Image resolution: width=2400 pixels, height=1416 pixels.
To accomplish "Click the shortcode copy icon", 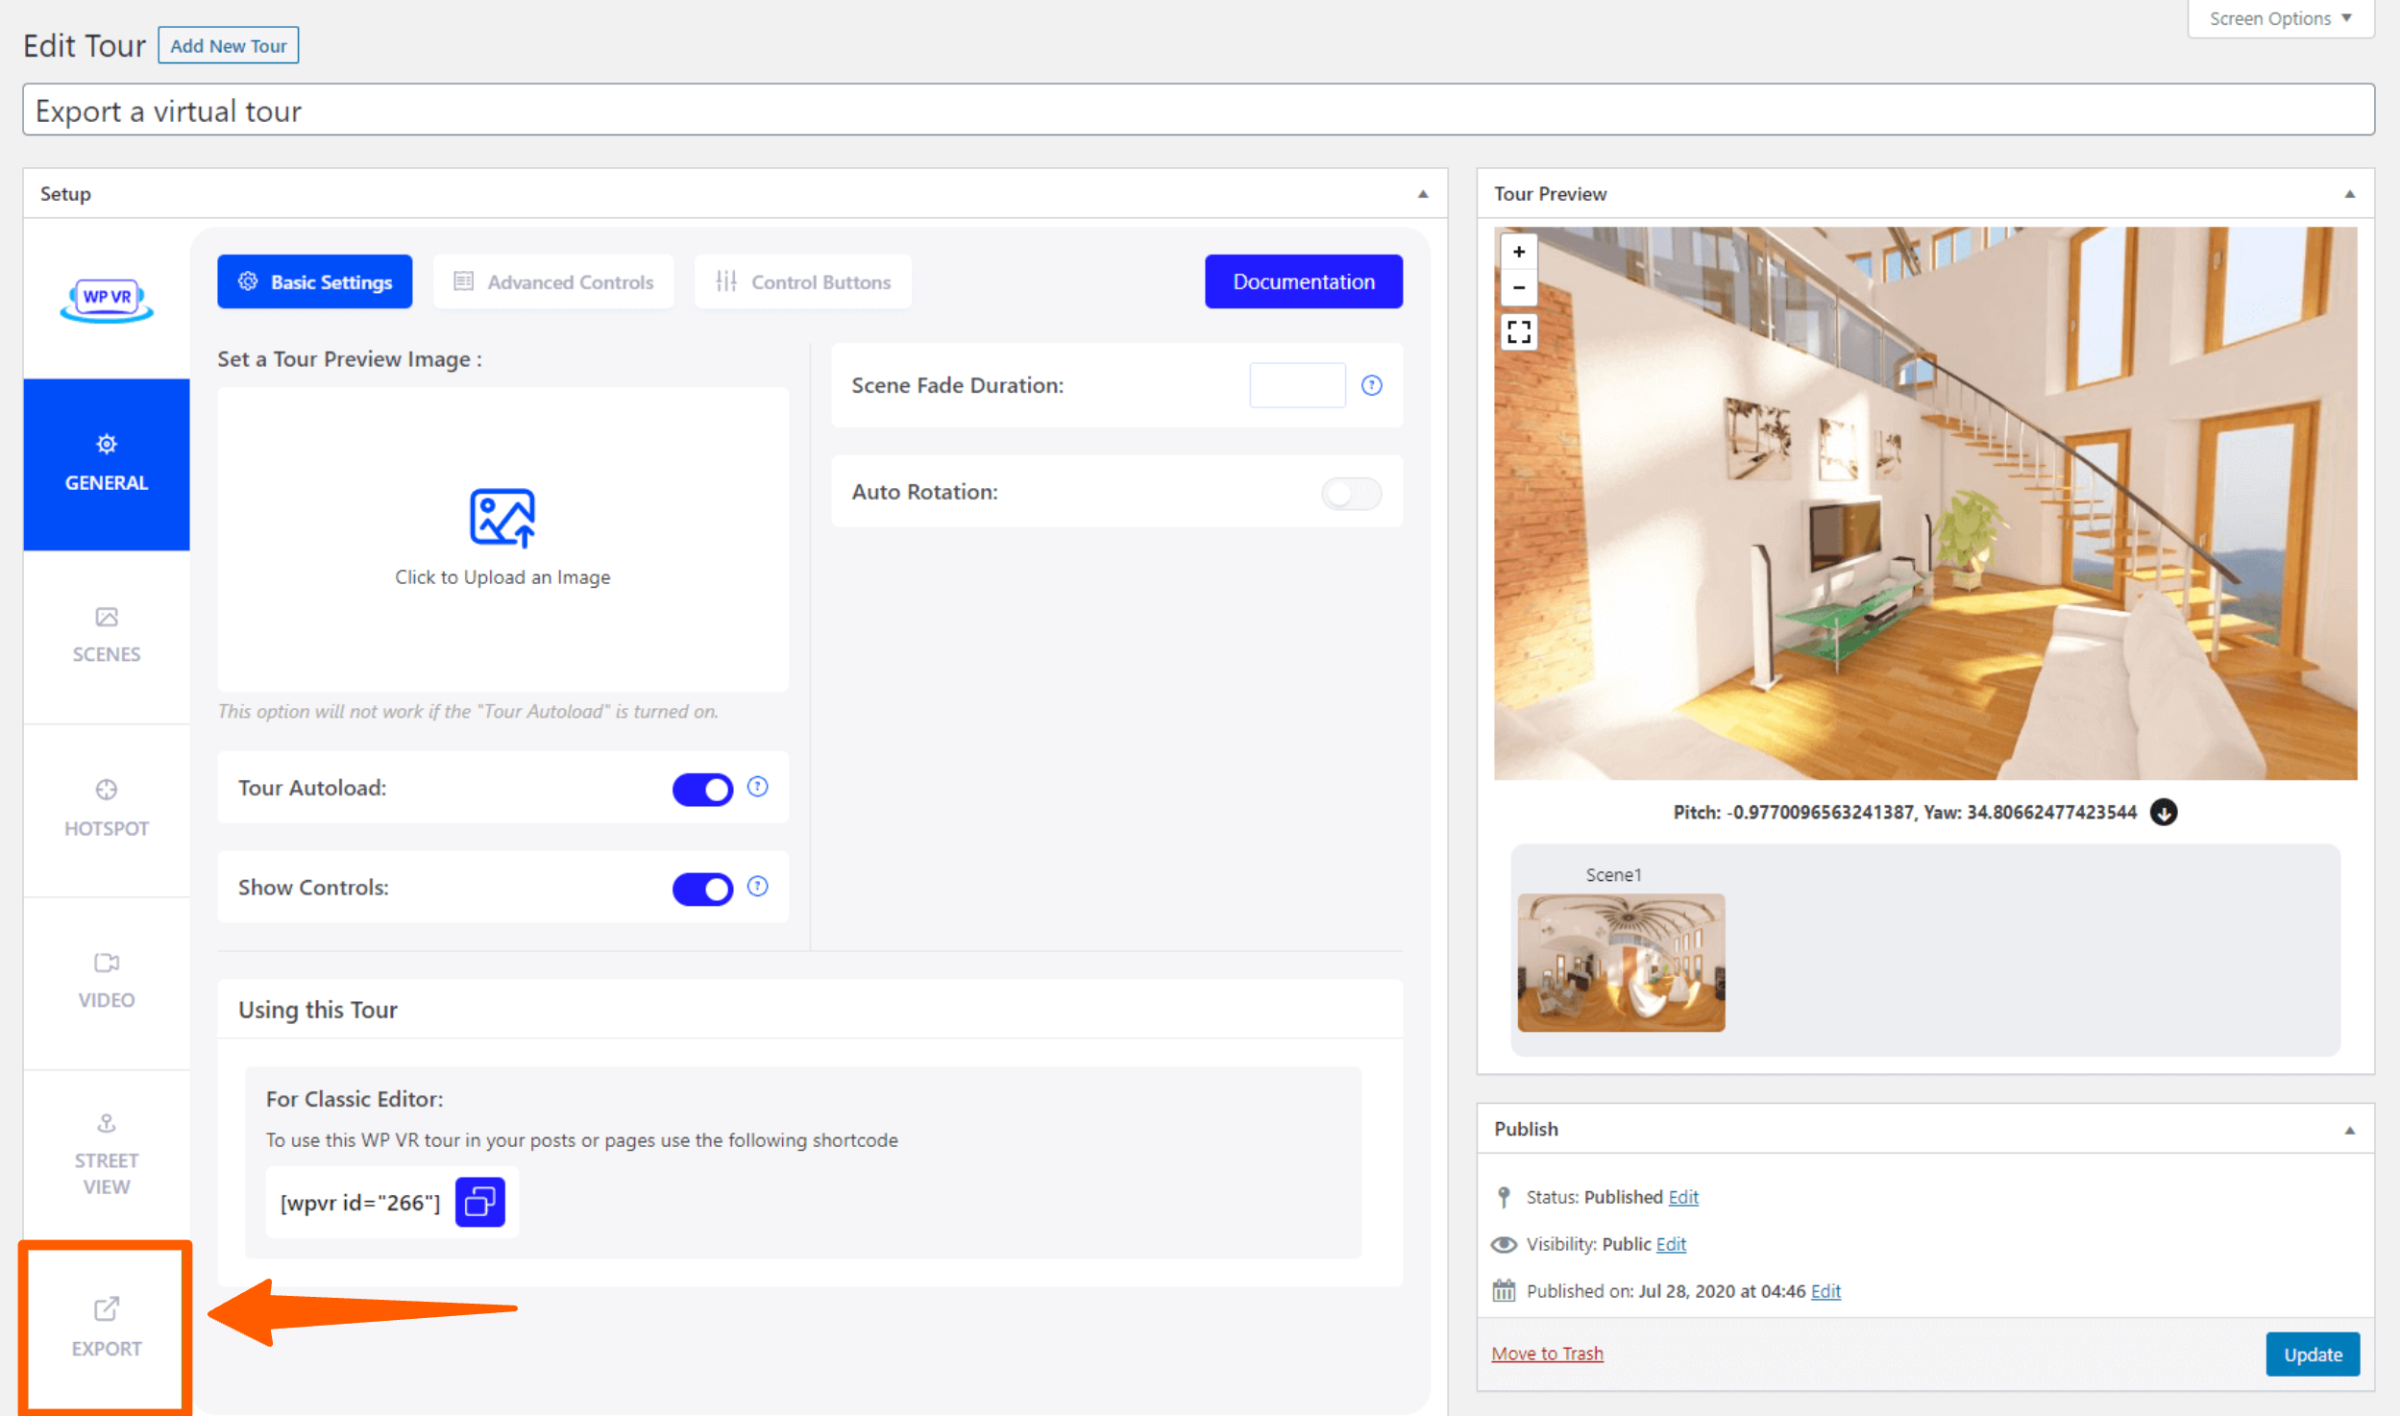I will point(479,1202).
